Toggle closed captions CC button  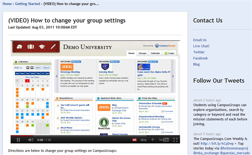click(x=134, y=140)
